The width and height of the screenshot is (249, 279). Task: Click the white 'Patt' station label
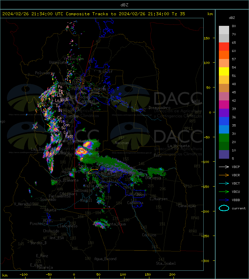pyautogui.click(x=69, y=136)
